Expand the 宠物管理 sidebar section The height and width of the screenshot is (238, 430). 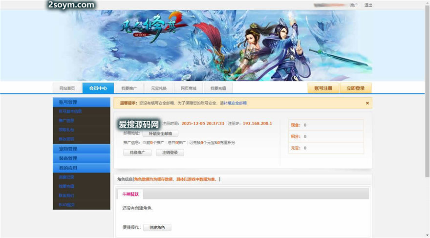(x=81, y=149)
